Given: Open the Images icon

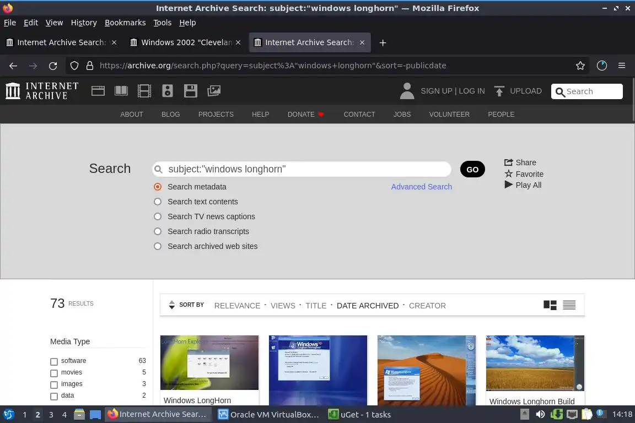Looking at the screenshot, I should [214, 91].
